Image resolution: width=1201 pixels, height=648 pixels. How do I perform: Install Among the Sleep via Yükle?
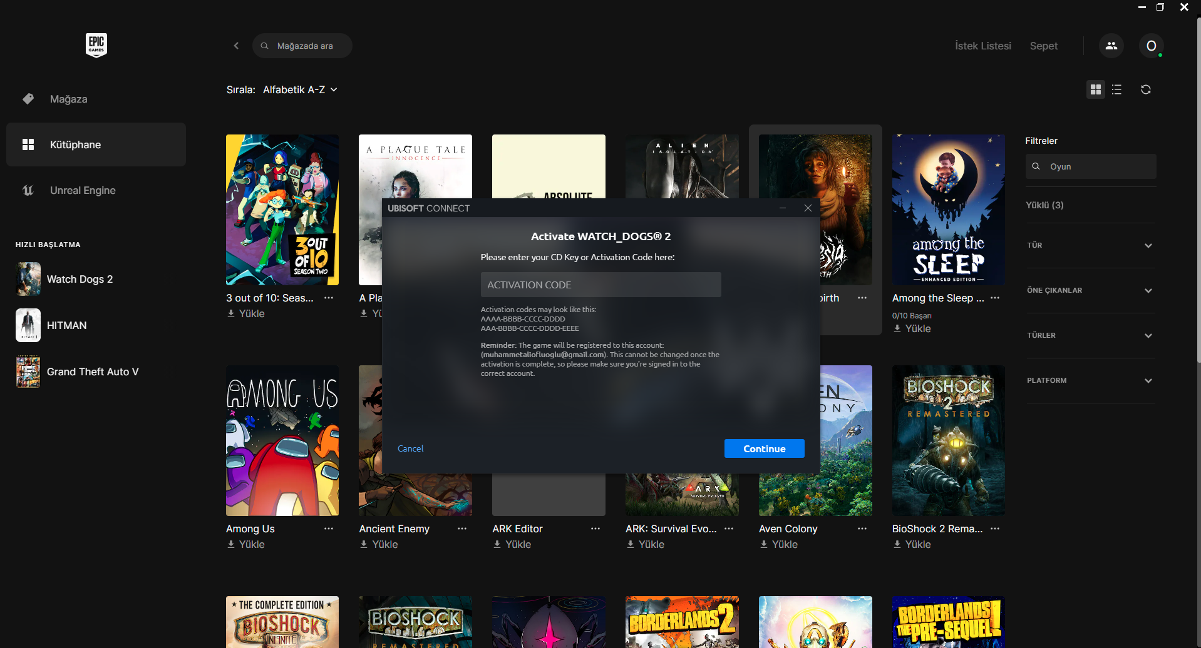pos(912,328)
